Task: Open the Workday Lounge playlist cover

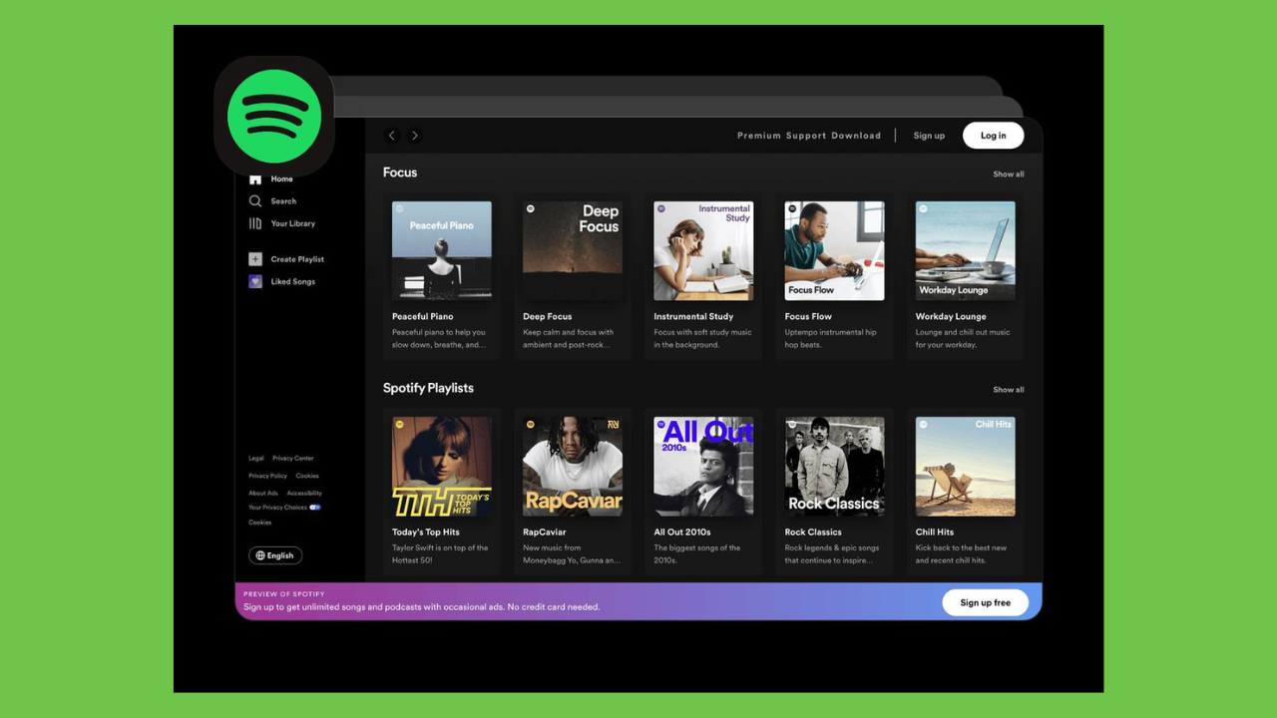Action: [x=966, y=251]
